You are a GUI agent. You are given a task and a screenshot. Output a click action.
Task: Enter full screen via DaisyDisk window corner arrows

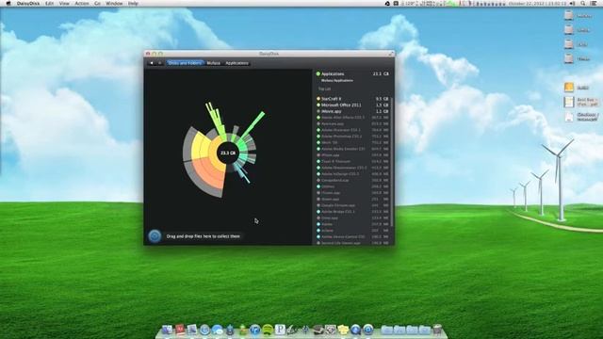(x=391, y=54)
